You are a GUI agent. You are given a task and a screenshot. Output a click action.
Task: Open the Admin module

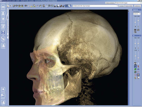click(3, 102)
